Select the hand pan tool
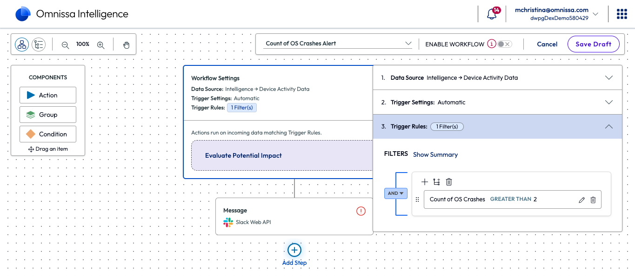Screen dimensions: 635x276 click(126, 45)
